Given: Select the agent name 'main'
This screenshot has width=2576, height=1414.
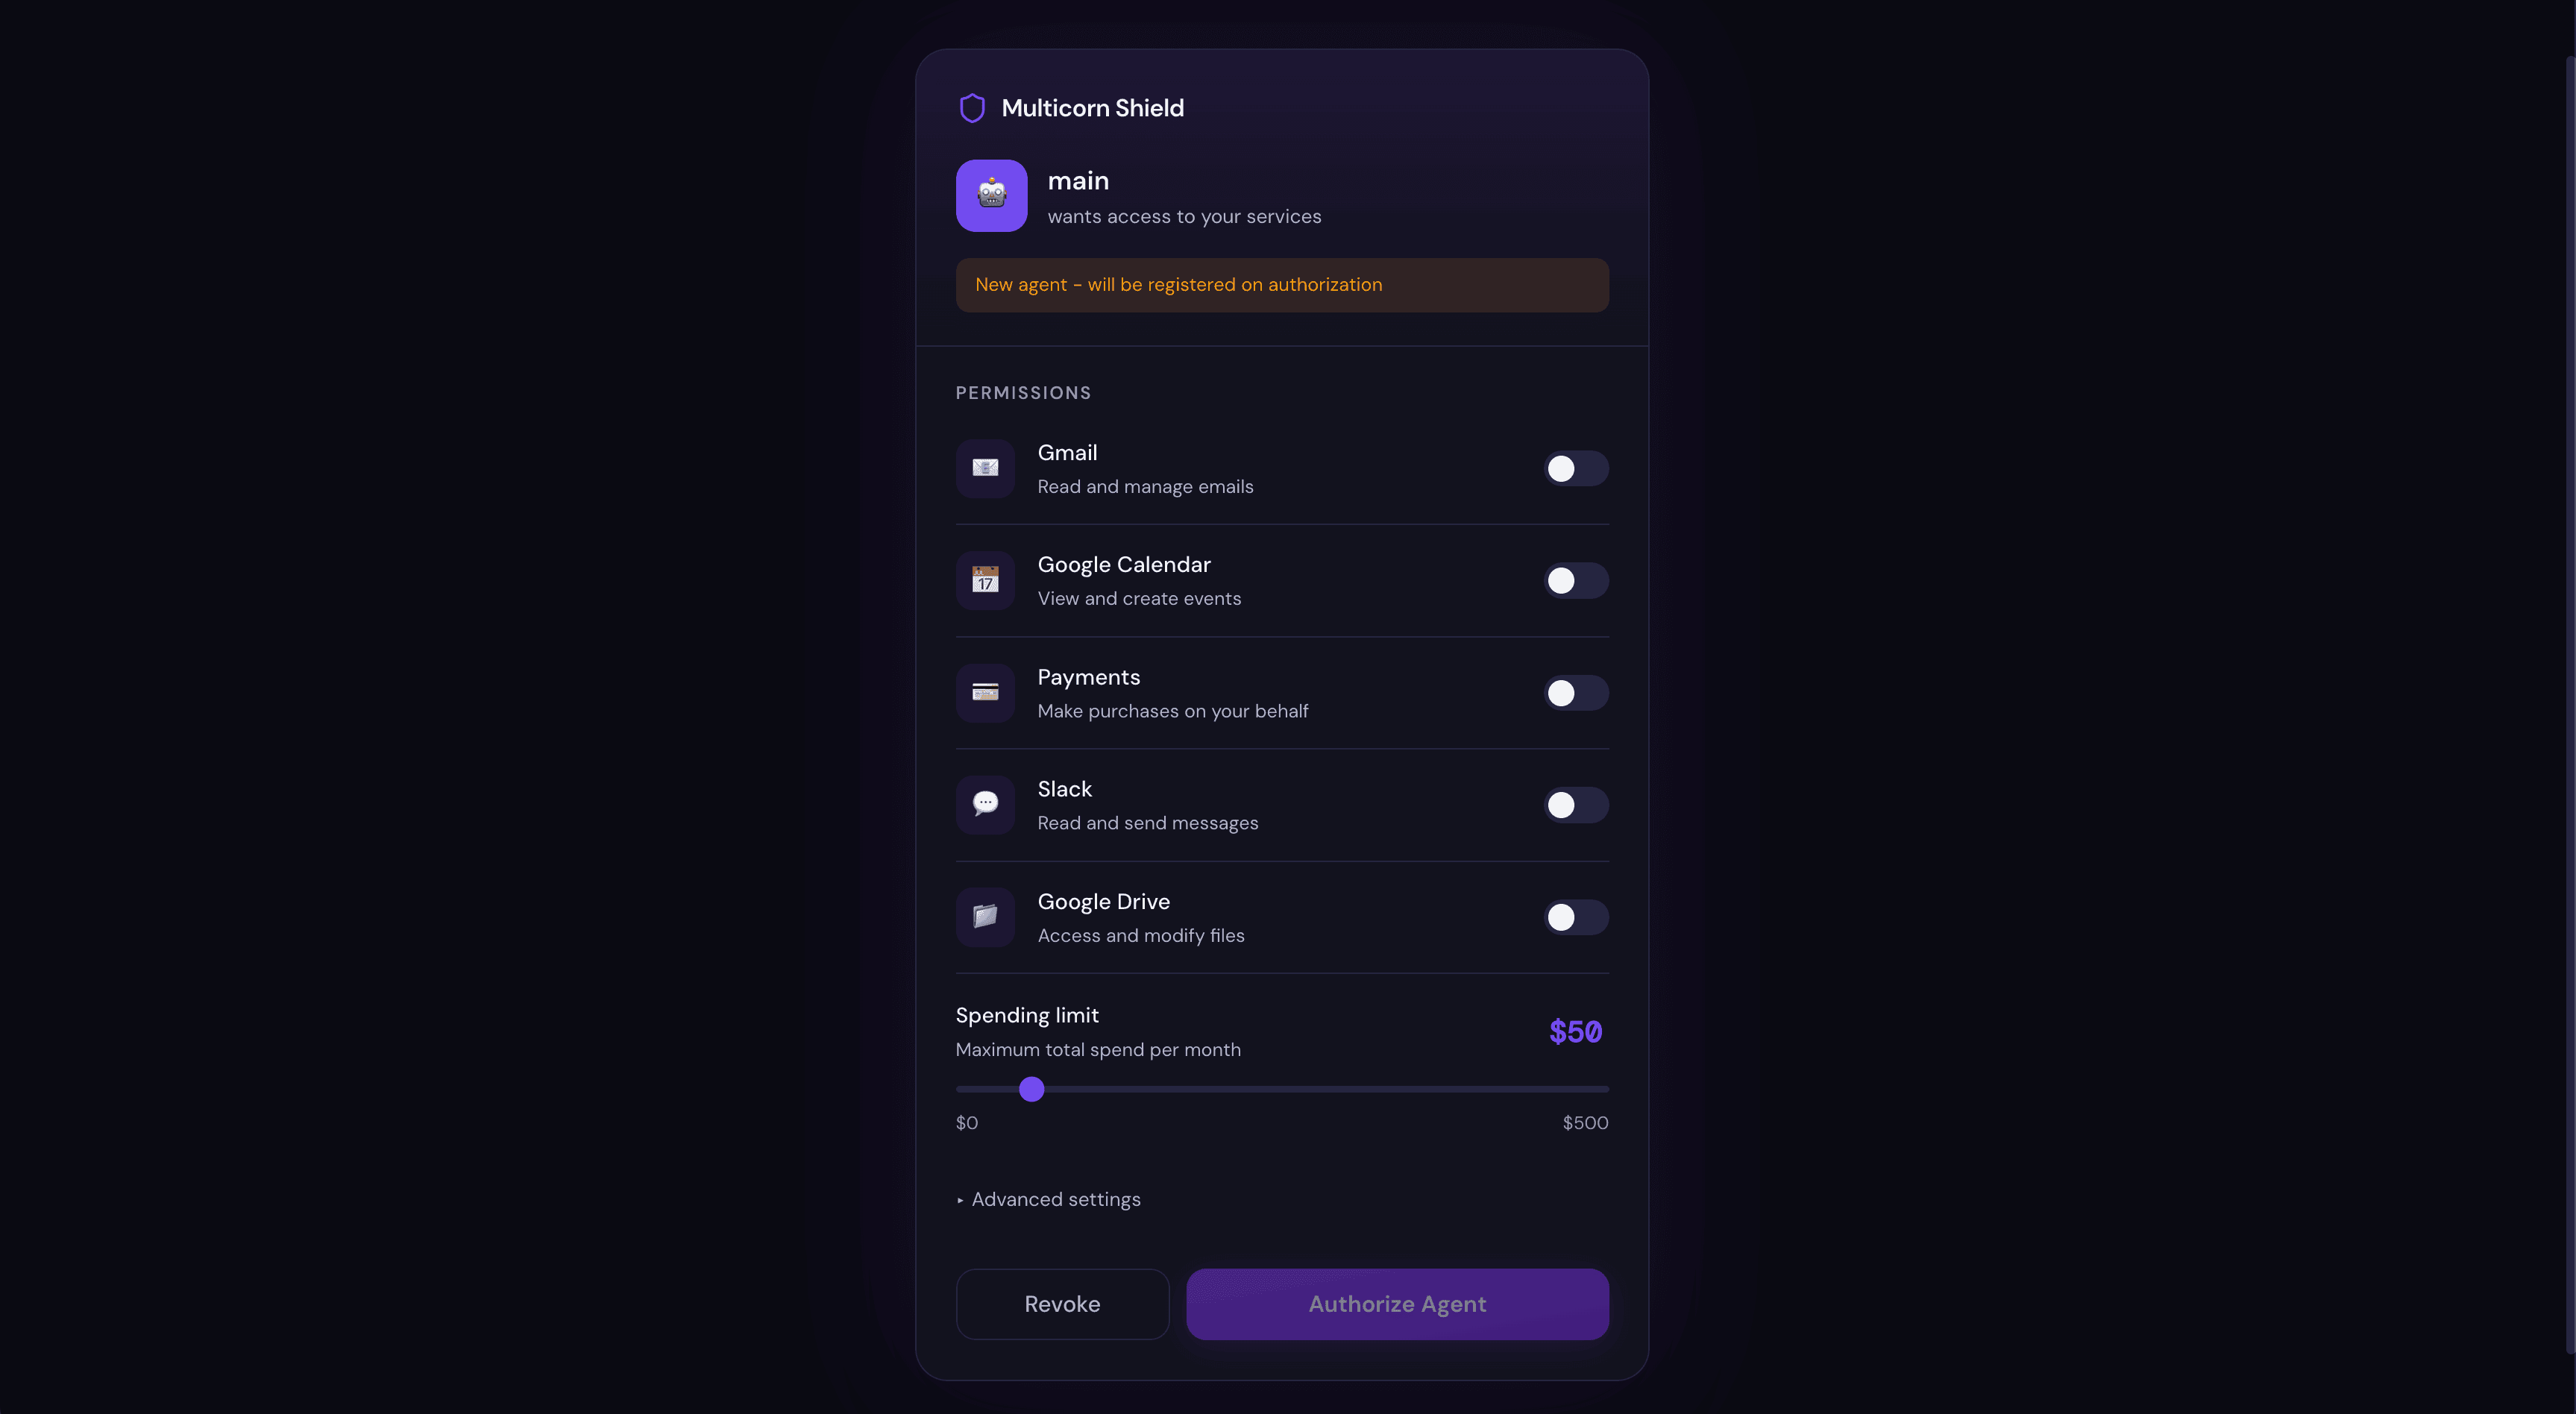Looking at the screenshot, I should 1077,181.
